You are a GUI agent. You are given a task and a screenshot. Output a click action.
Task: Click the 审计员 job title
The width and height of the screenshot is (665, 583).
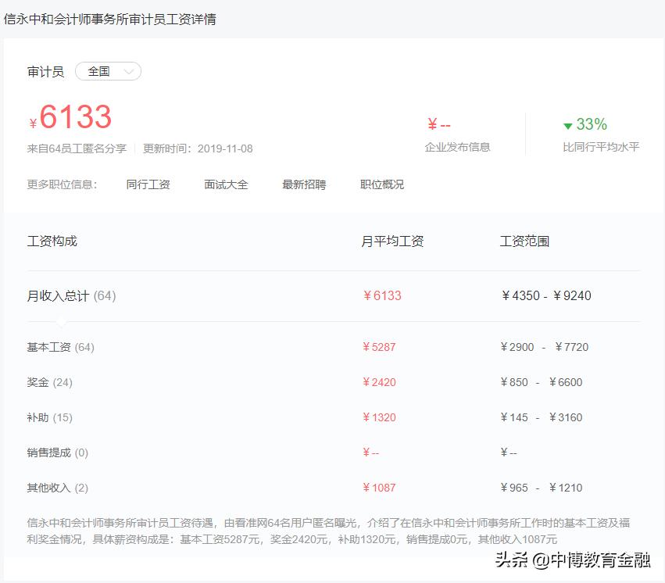point(46,71)
